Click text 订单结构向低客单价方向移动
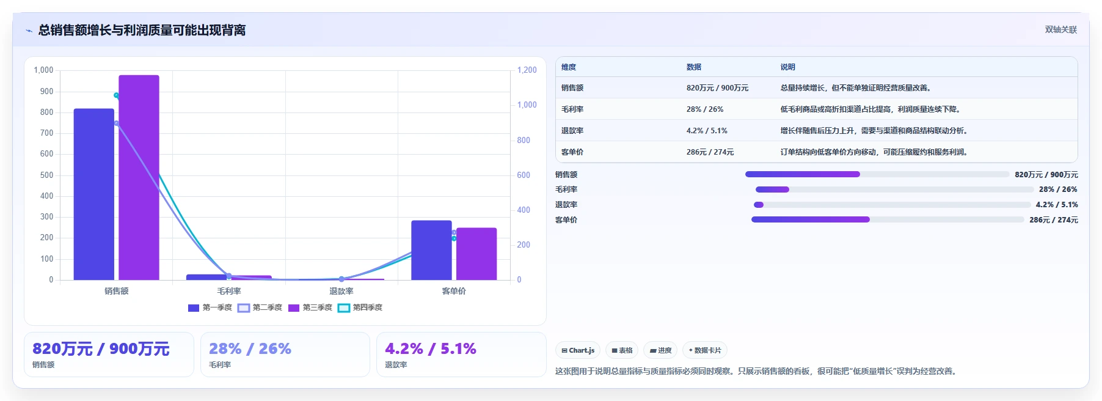Viewport: 1102px width, 401px height. (x=829, y=152)
